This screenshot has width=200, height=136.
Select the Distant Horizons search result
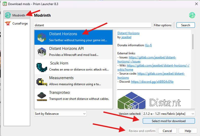coord(74,37)
